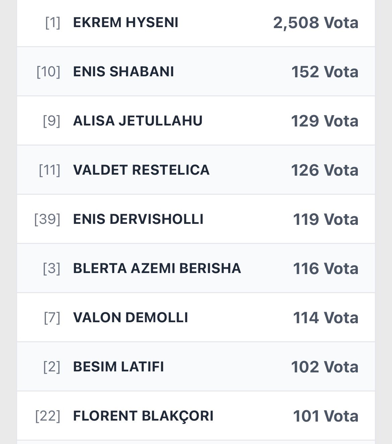Click candidate number [11] label
This screenshot has width=392, height=444.
tap(50, 170)
